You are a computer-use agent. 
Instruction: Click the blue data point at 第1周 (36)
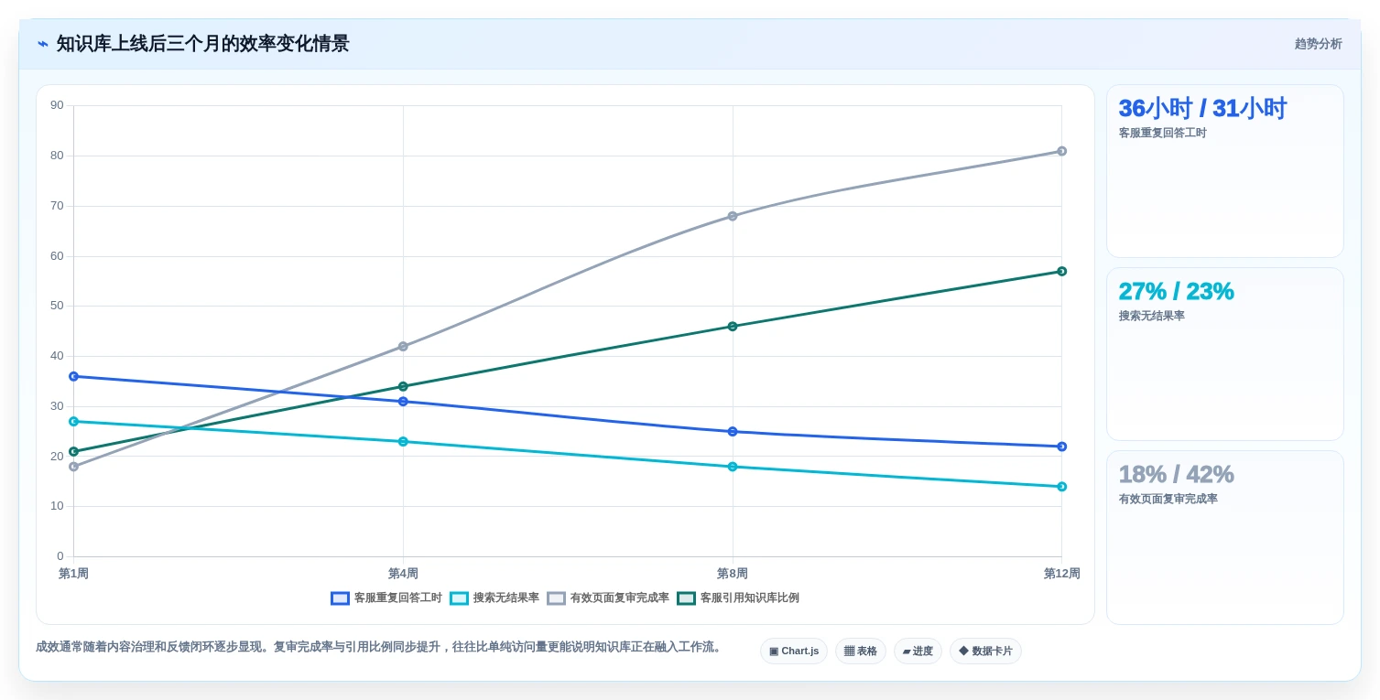74,376
